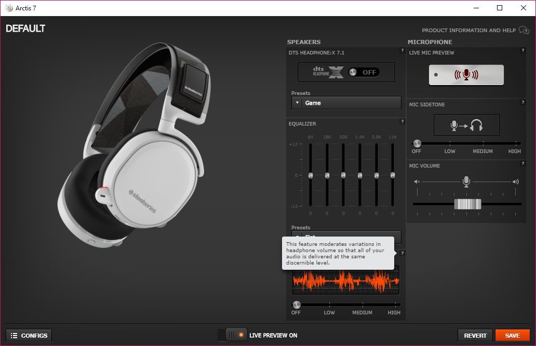Click the 3.9K equalizer slider handle
The width and height of the screenshot is (536, 346).
(x=377, y=175)
